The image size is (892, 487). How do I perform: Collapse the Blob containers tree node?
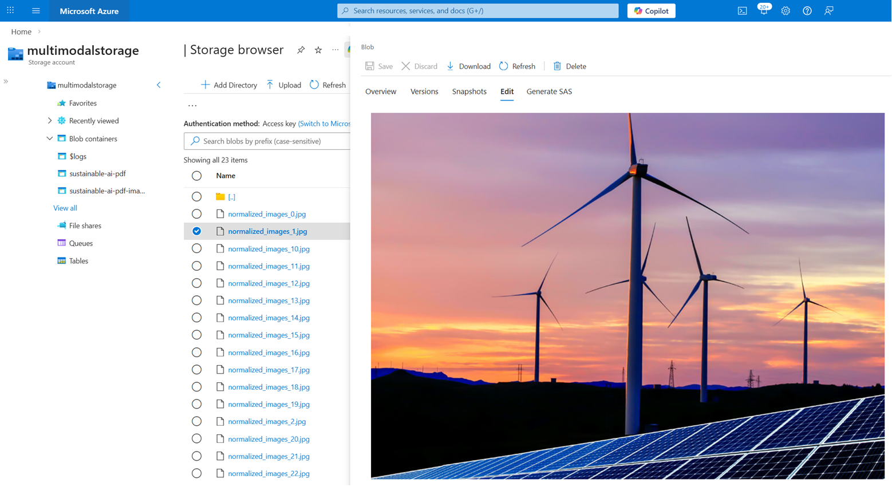[50, 138]
